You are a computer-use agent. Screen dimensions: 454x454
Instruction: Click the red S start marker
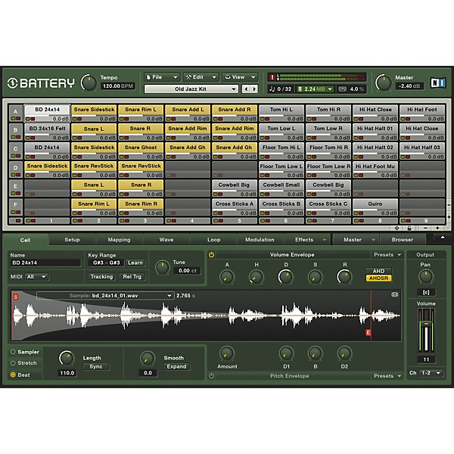(16, 297)
